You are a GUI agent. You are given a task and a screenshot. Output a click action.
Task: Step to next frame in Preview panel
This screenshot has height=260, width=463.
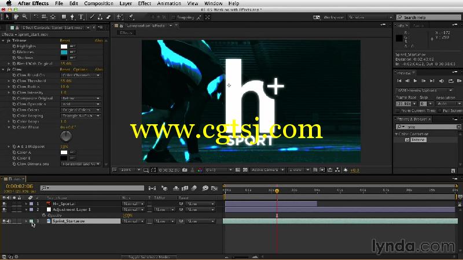(424, 81)
